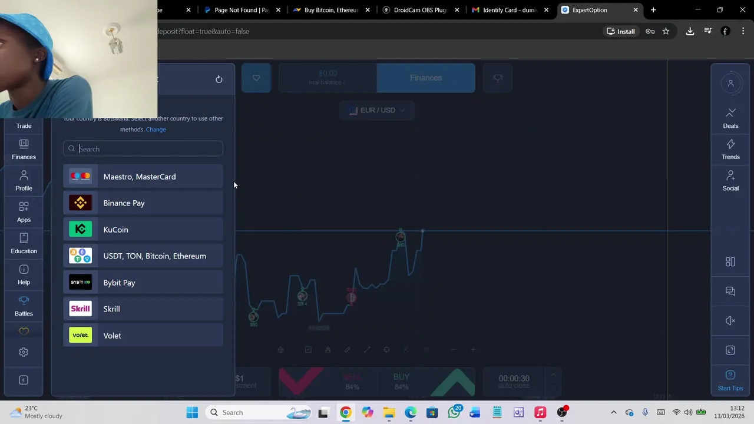Switch to Buy Bitcoin, Ethereum tab
This screenshot has width=754, height=424.
(331, 10)
